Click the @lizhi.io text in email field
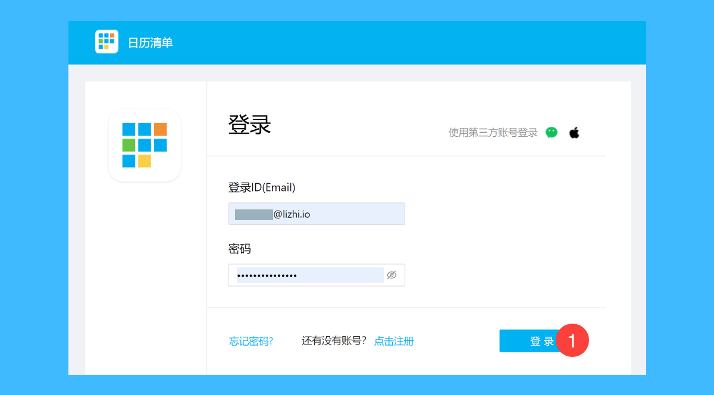Image resolution: width=714 pixels, height=395 pixels. pos(292,214)
